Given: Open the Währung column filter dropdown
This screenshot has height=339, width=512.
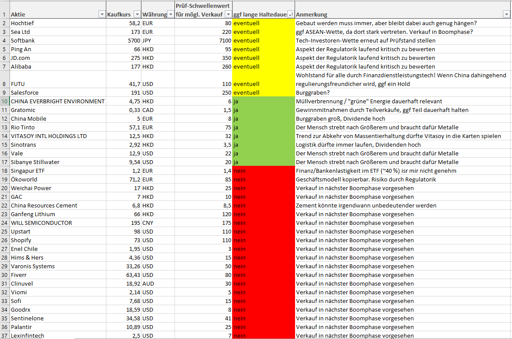Looking at the screenshot, I should pyautogui.click(x=171, y=14).
